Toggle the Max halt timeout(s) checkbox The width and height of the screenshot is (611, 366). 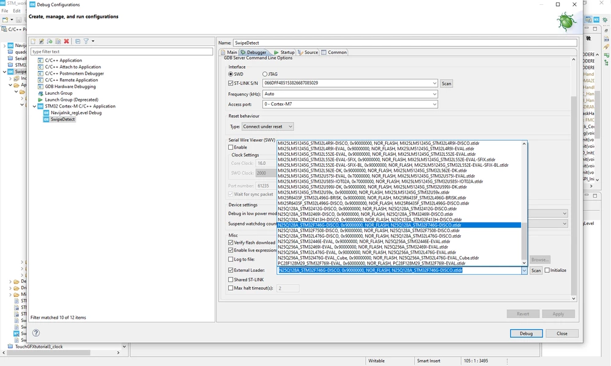click(x=231, y=288)
